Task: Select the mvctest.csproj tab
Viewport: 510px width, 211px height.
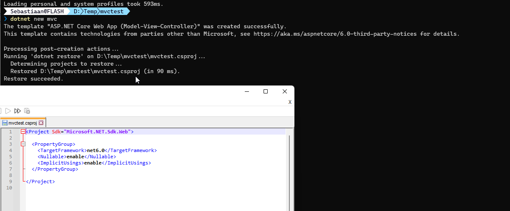Action: click(22, 123)
